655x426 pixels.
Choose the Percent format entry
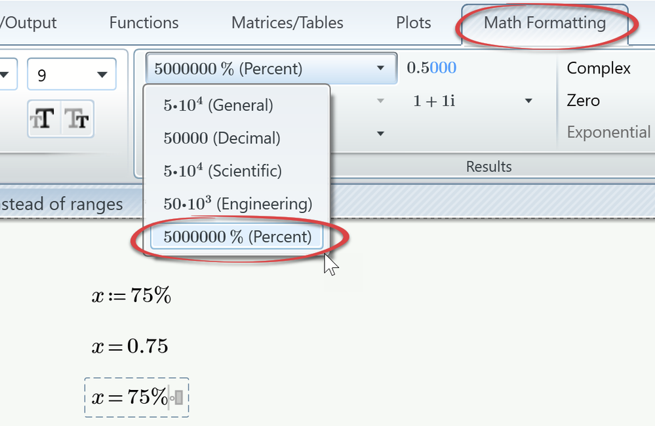tap(237, 237)
